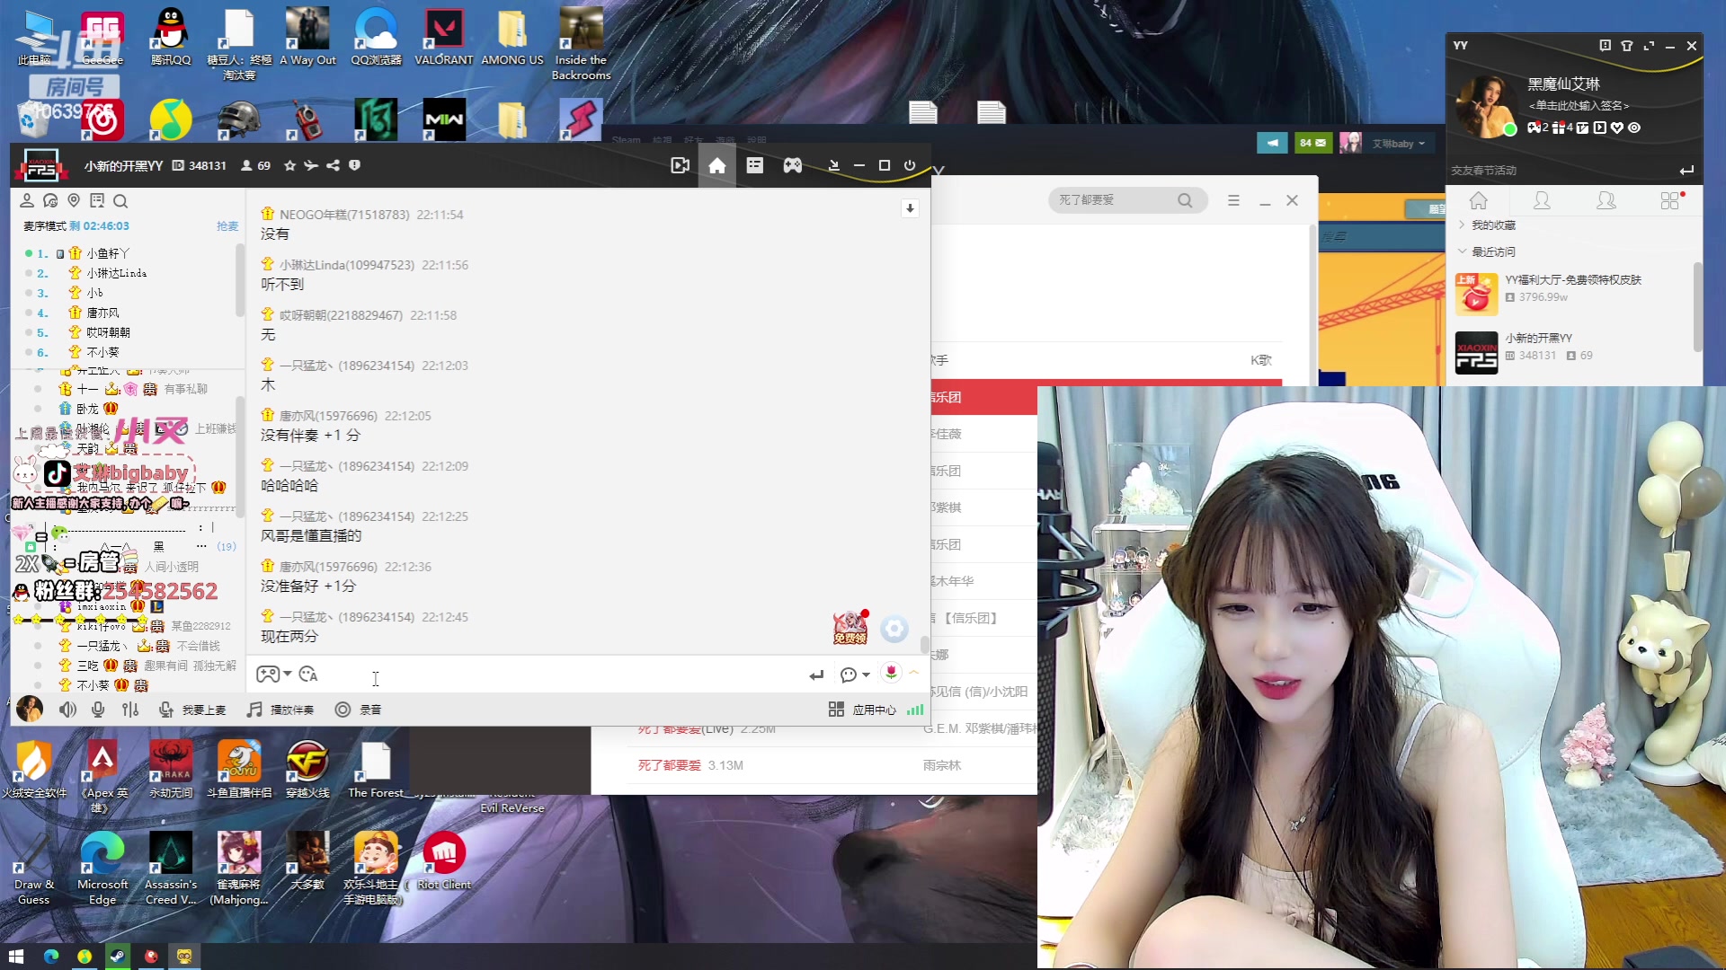1726x970 pixels.
Task: Open the gamepad icon in channel header
Action: (x=792, y=165)
